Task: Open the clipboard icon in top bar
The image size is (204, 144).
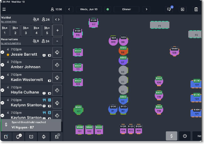Action: pos(196,9)
